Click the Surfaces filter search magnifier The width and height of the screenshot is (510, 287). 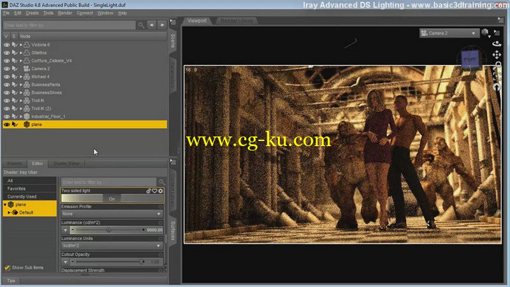point(161,182)
